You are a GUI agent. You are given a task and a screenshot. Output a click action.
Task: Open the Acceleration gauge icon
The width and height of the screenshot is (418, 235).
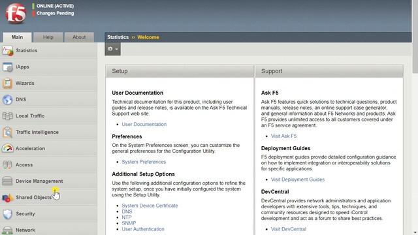(x=7, y=148)
